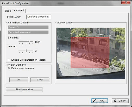Adjust the Sensitivity slider handle
The image size is (132, 107).
pyautogui.click(x=30, y=42)
